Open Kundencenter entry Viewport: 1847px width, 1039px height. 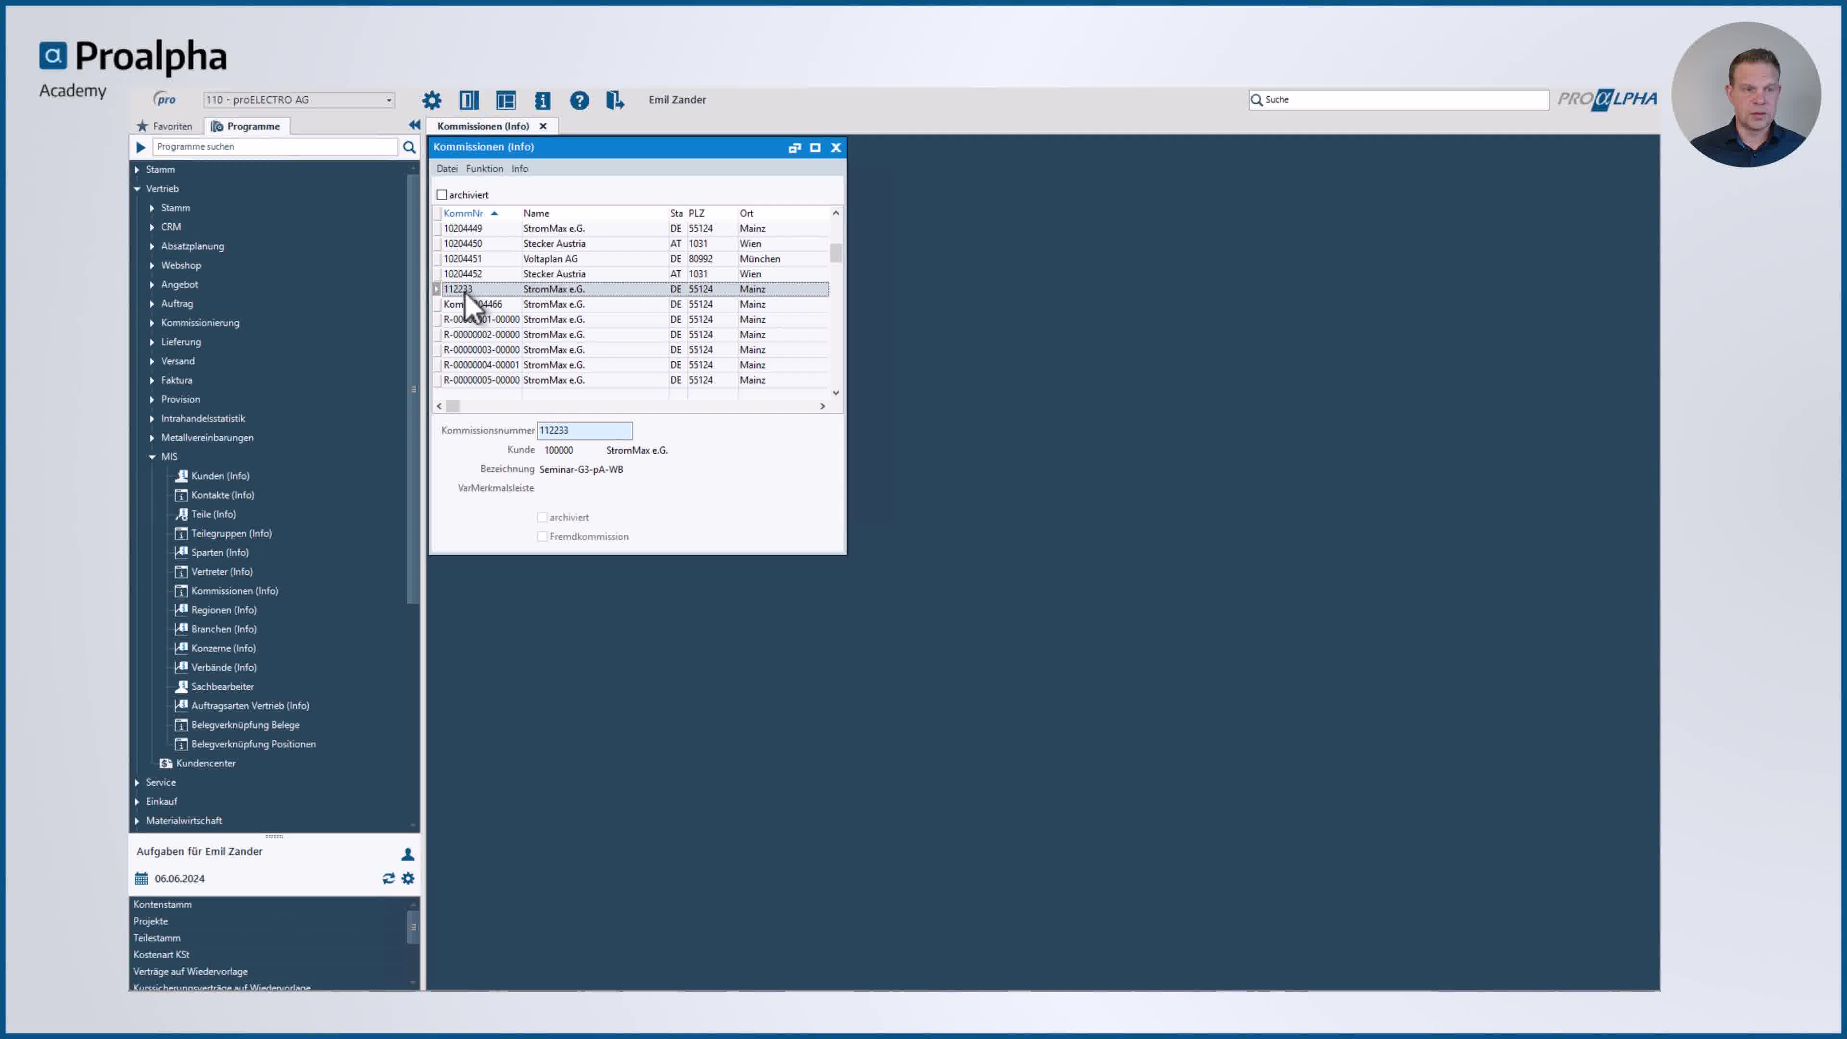205,764
